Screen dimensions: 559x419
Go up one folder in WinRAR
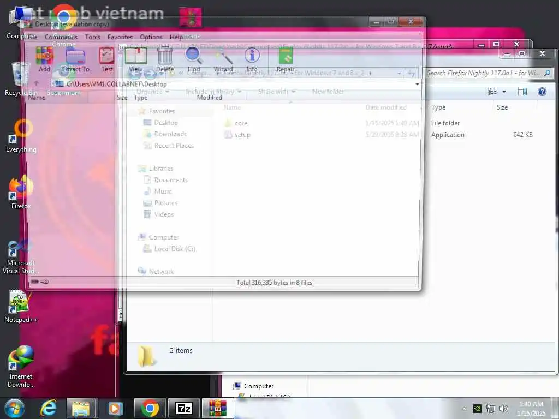36,83
